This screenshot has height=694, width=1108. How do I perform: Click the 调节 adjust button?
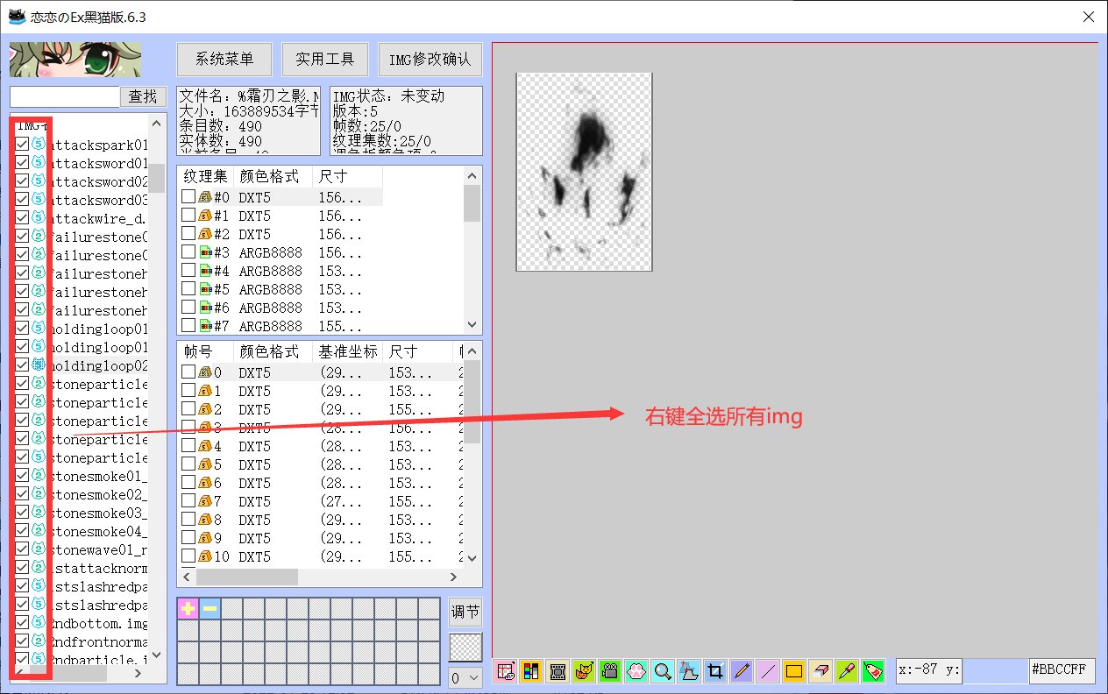pyautogui.click(x=465, y=612)
